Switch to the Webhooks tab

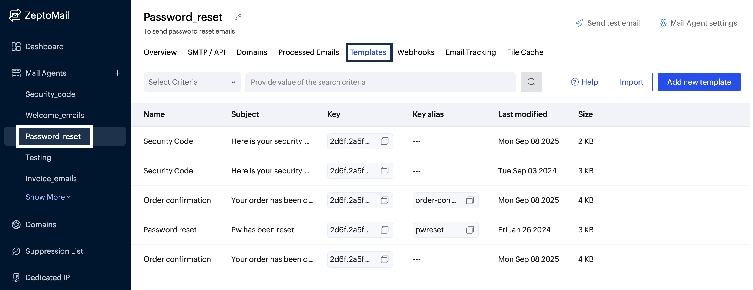[x=416, y=52]
